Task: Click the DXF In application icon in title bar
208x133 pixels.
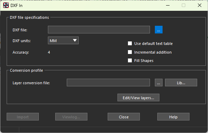Action: tap(6, 6)
